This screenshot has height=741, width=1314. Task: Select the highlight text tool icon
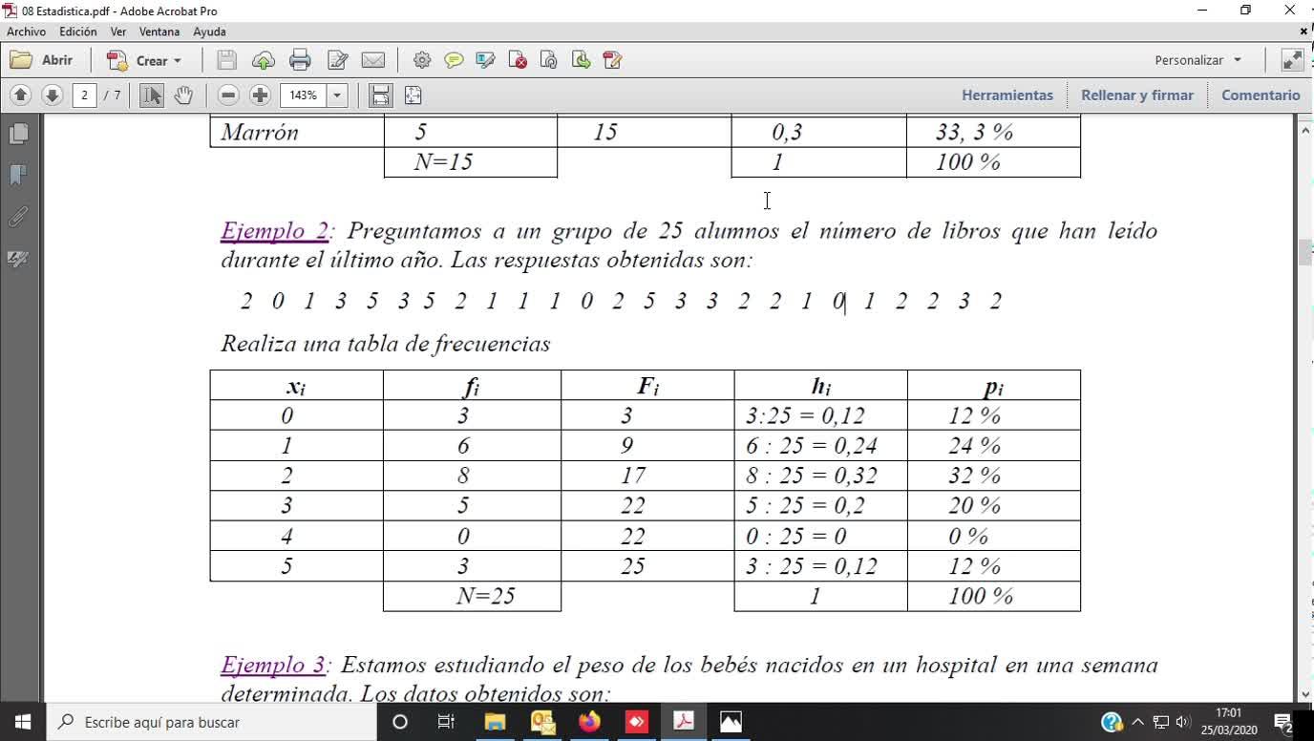click(x=485, y=60)
